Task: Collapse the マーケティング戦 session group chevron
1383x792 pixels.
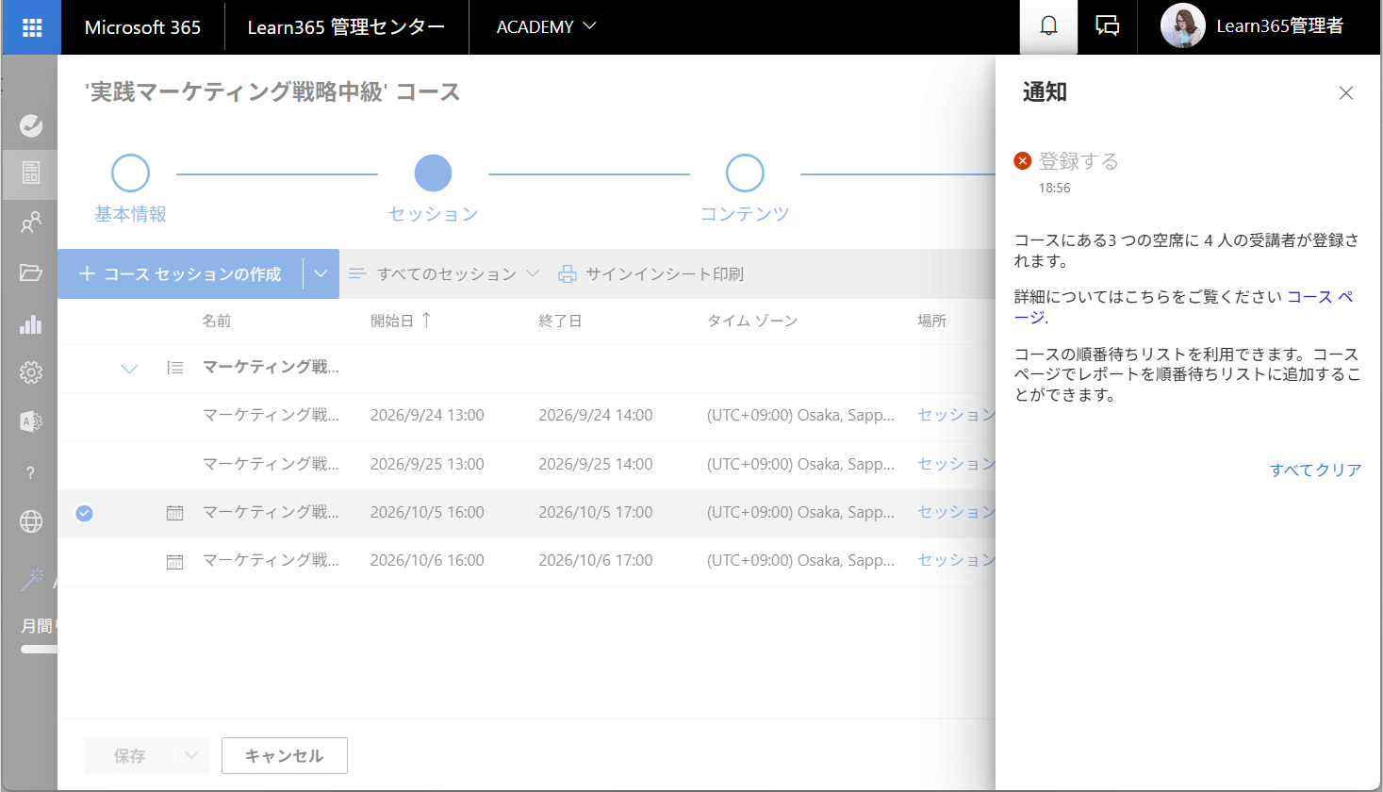Action: pyautogui.click(x=129, y=368)
